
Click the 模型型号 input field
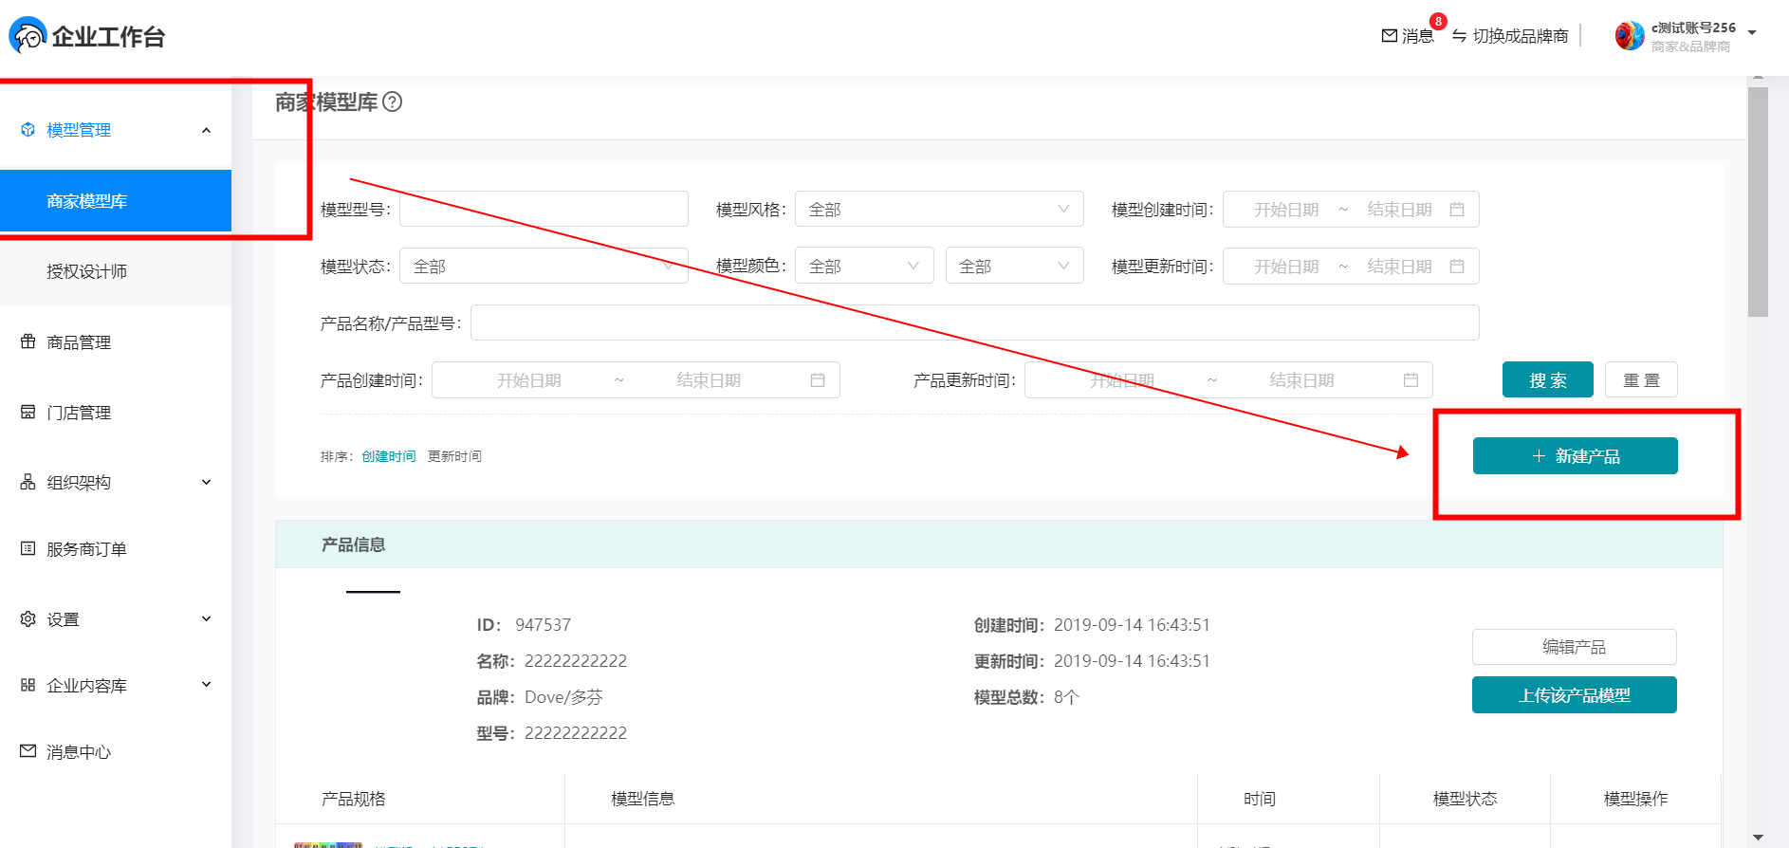point(544,210)
